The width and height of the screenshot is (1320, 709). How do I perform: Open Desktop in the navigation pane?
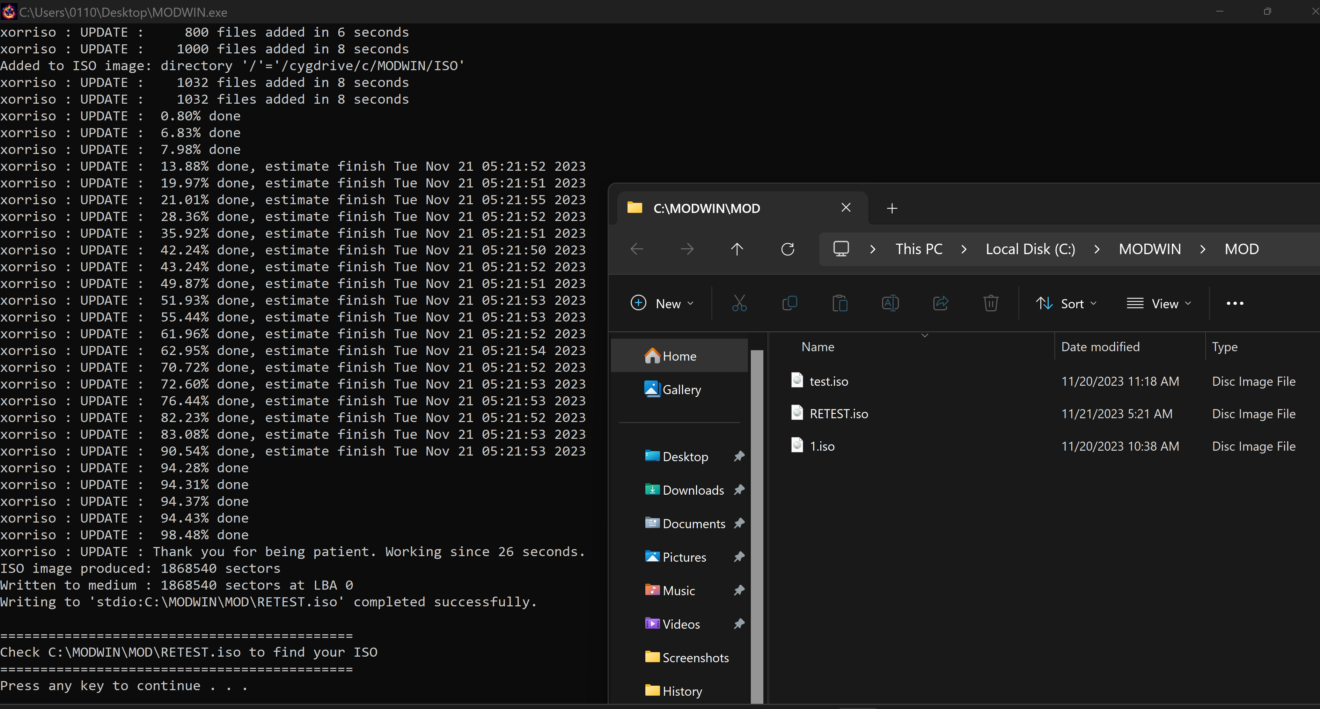point(680,456)
